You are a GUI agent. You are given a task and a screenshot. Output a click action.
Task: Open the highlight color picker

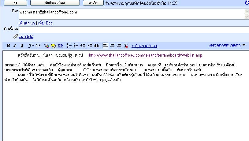53,46
